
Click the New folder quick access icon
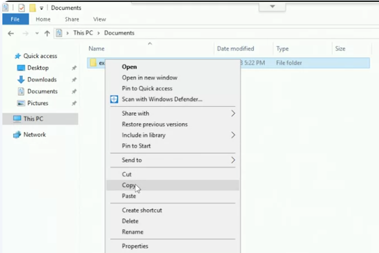point(33,8)
